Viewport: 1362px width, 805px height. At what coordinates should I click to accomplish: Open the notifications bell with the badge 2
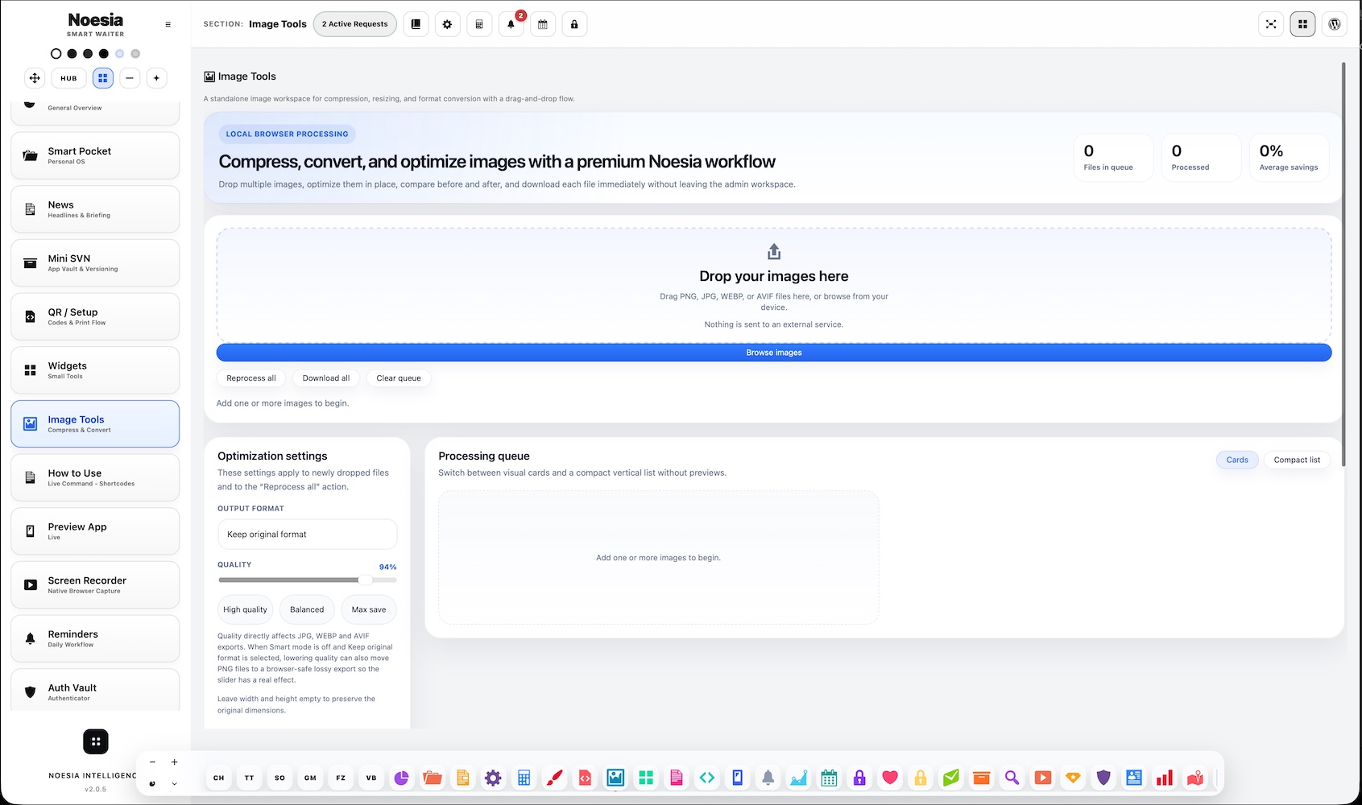pyautogui.click(x=511, y=24)
